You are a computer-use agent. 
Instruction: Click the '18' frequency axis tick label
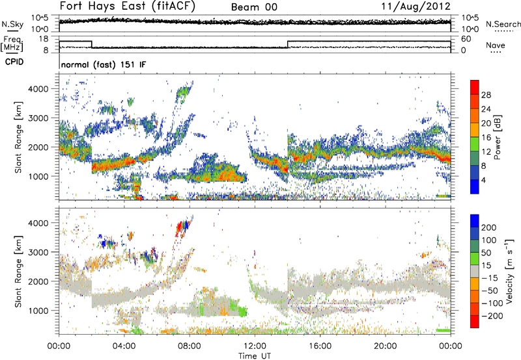pyautogui.click(x=44, y=39)
